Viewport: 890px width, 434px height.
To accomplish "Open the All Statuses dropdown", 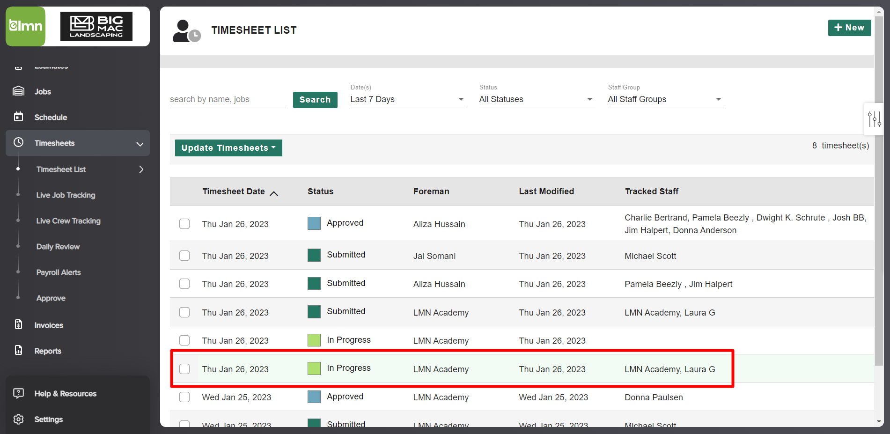I will (x=537, y=99).
